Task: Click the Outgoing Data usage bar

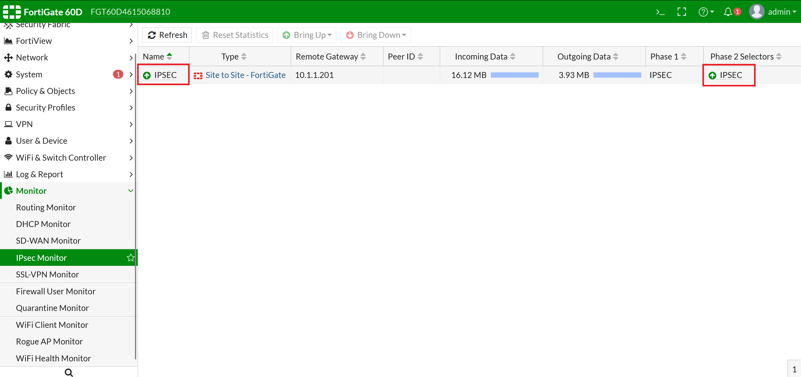Action: coord(617,75)
